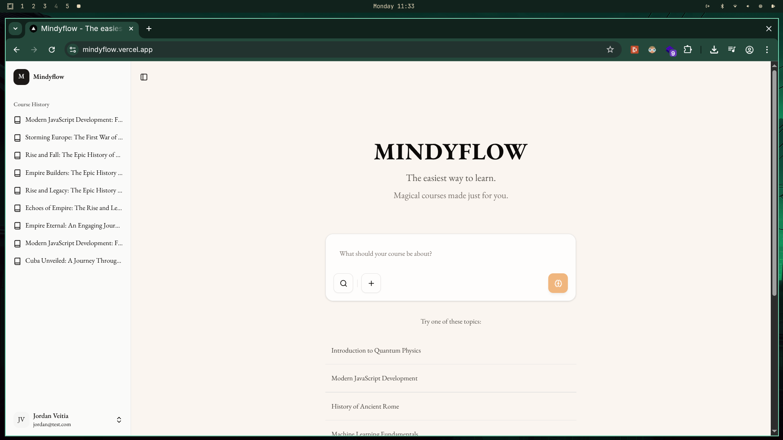Open the tab search chevron at top left

[15, 29]
